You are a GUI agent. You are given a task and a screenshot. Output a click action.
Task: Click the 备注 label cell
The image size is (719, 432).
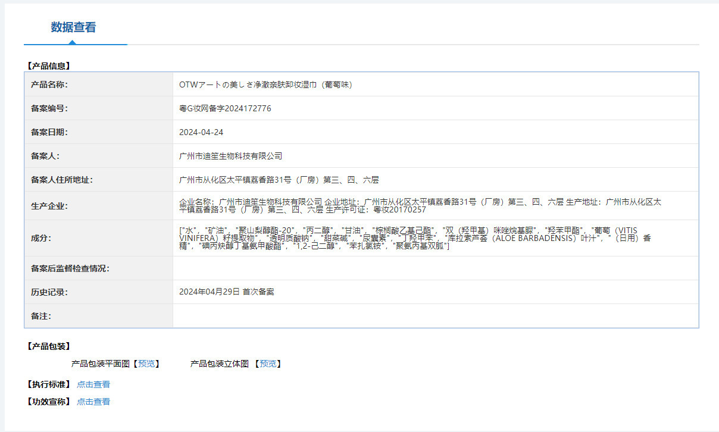pos(99,316)
